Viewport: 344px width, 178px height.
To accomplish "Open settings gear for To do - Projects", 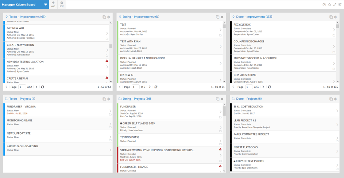I will click(108, 99).
